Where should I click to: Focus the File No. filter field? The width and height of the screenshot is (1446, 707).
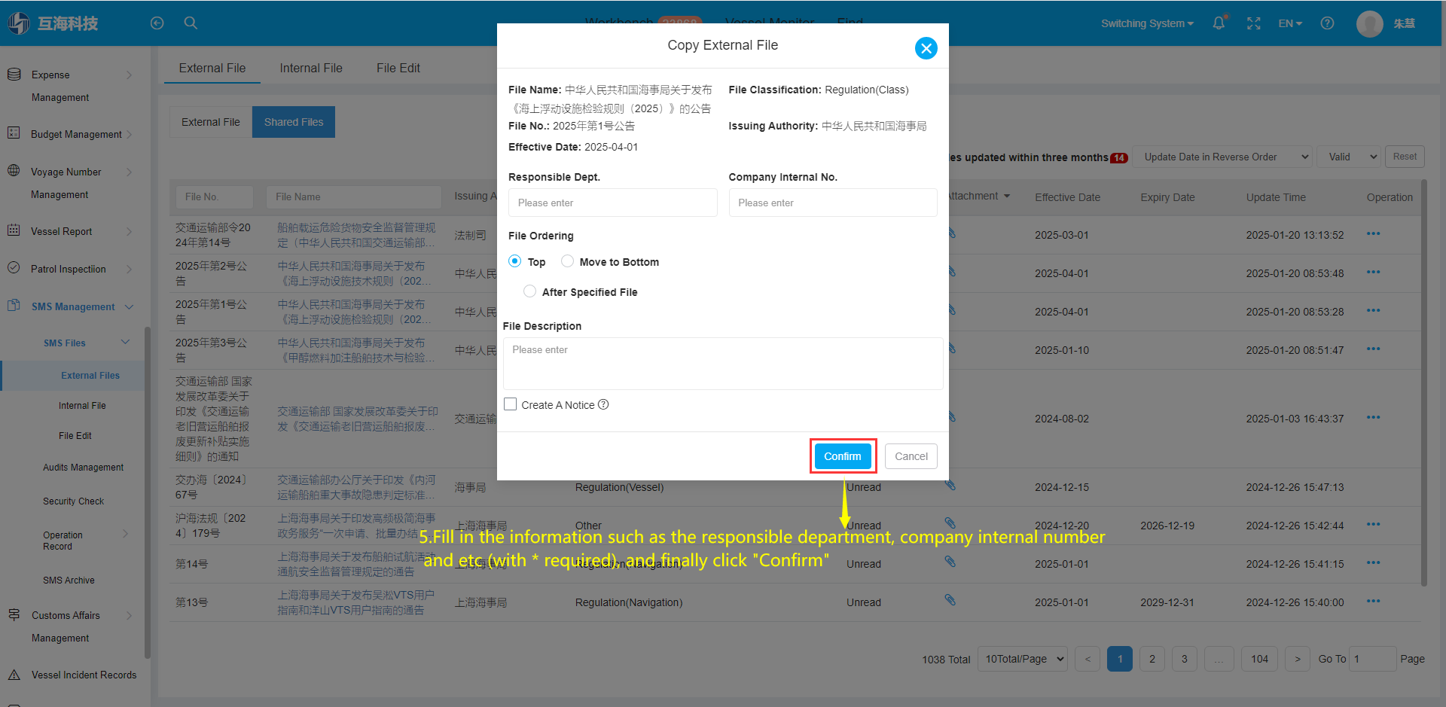(x=215, y=197)
